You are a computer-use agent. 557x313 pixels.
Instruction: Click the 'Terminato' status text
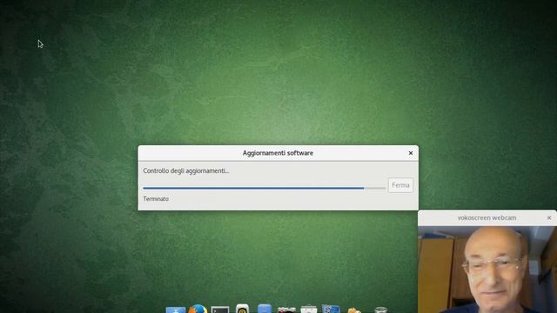pos(156,199)
